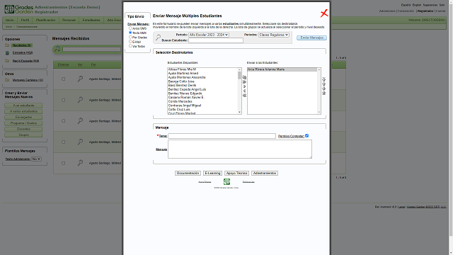The width and height of the screenshot is (453, 255).
Task: Close the dialog with the red X
Action: [324, 13]
